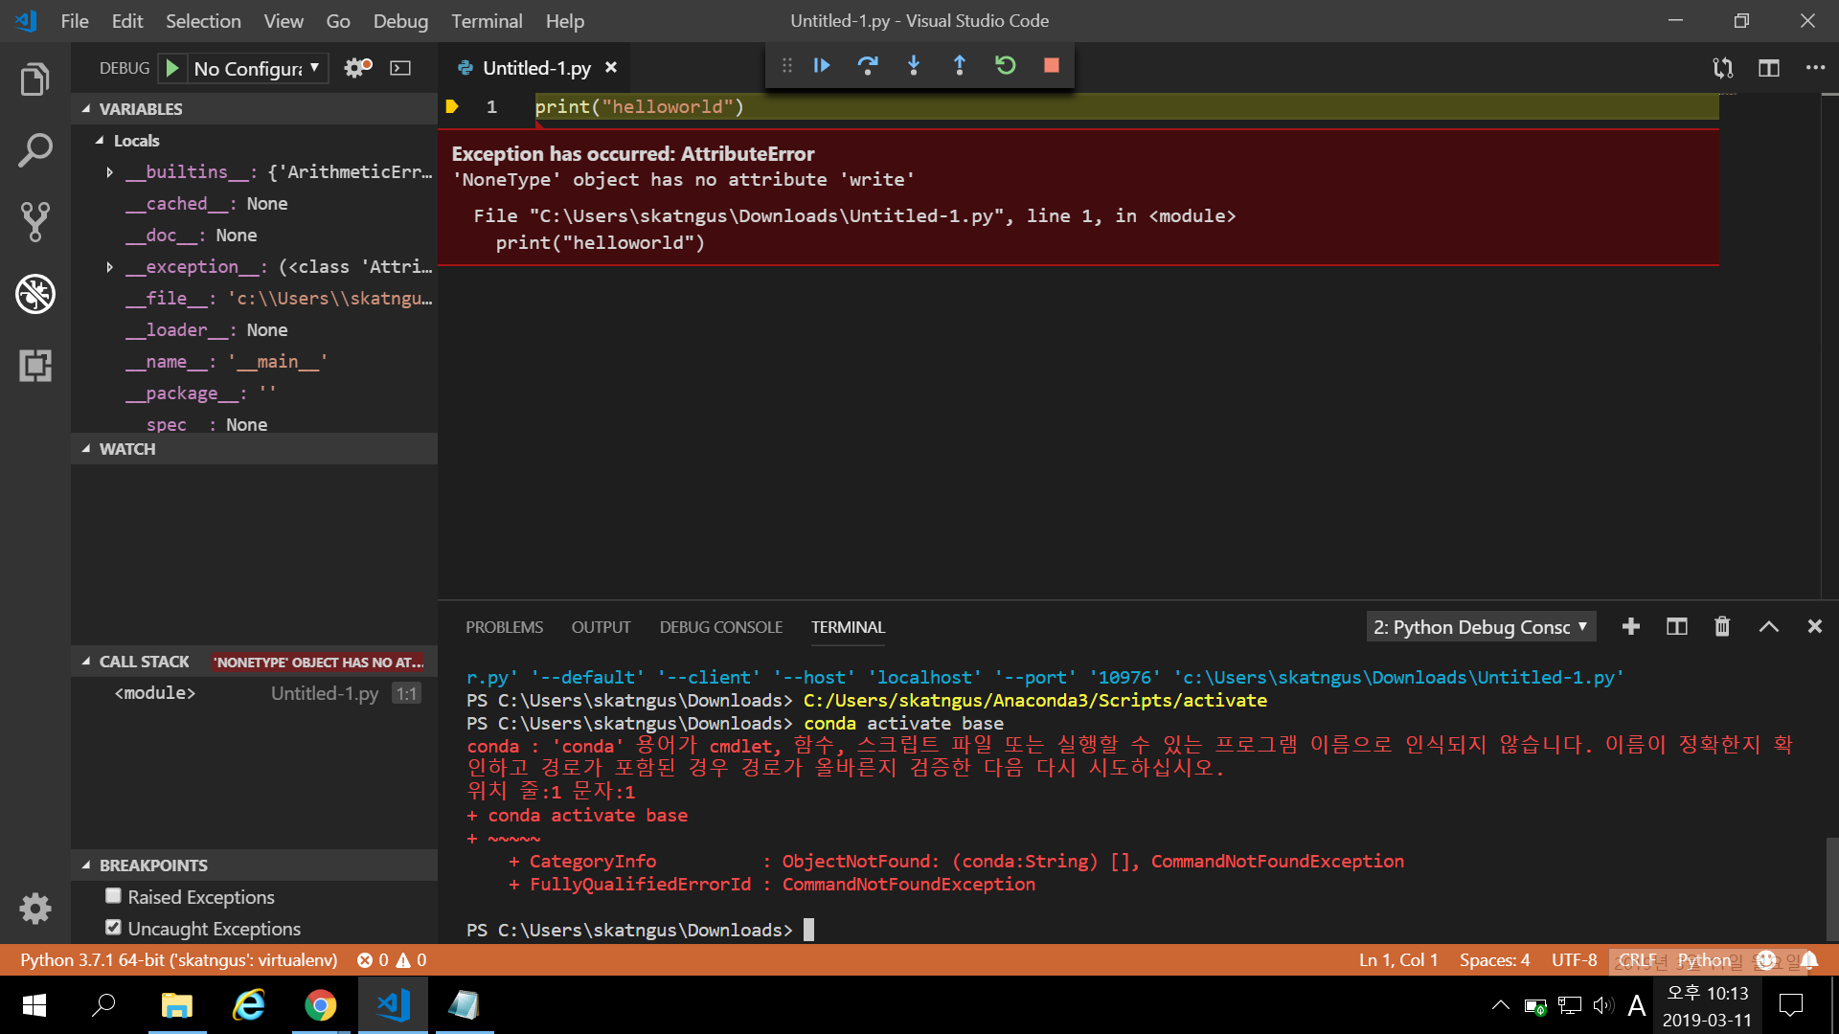Switch to the PROBLEMS tab
Viewport: 1839px width, 1034px height.
click(504, 627)
